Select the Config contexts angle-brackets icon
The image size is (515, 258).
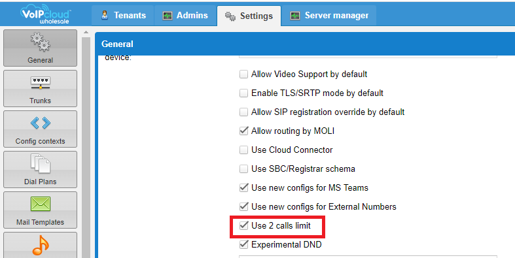tap(40, 123)
